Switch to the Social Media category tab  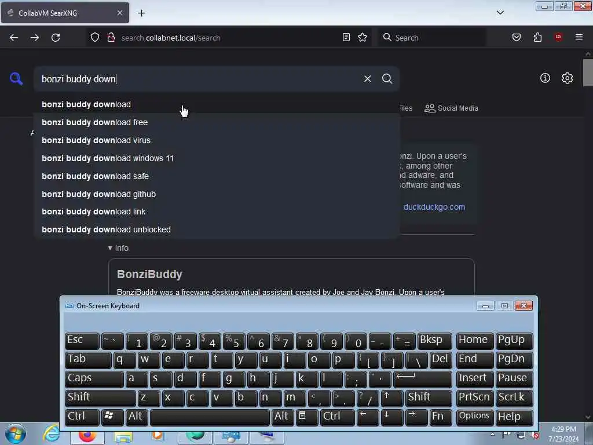[451, 108]
